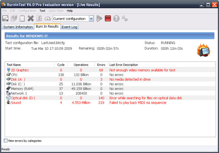Open the Test menu
Screen dimensions: 219x153
point(42,11)
